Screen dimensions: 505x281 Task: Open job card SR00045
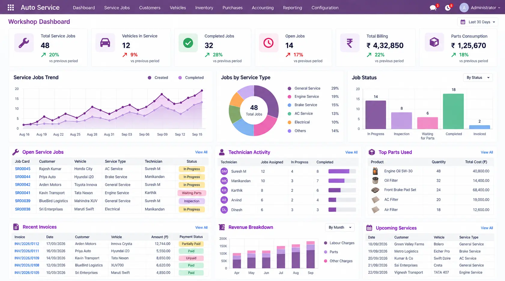[23, 169]
